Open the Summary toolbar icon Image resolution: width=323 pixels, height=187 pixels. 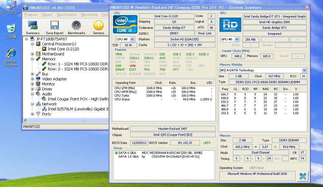(x=33, y=27)
